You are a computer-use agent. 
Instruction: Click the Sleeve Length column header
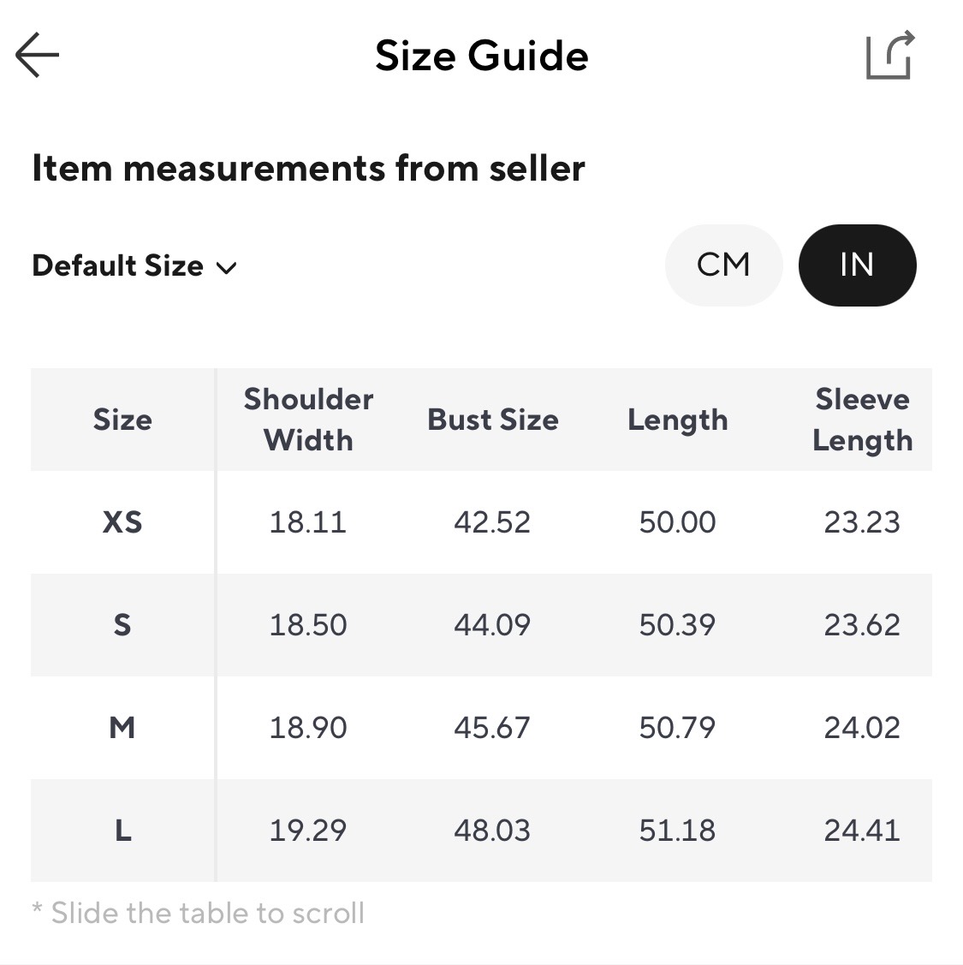[x=862, y=420]
